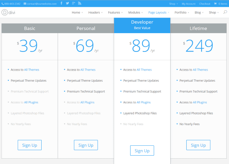
Task: Click Perpetual Theme Updates in Basic column
Action: click(29, 80)
